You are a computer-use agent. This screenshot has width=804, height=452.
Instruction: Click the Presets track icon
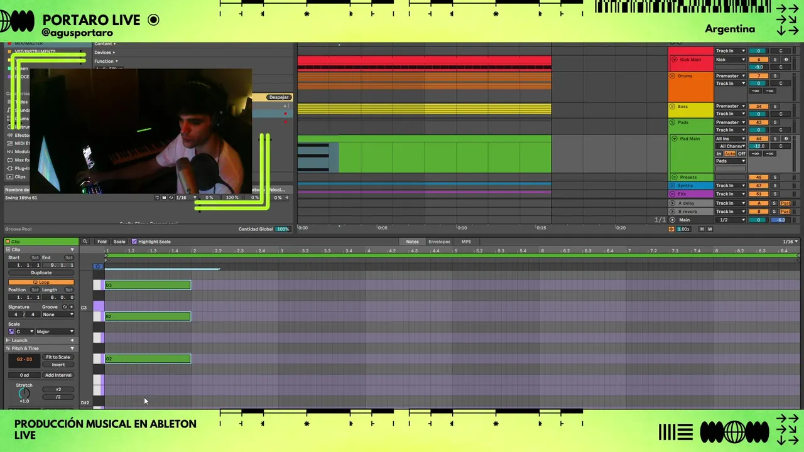coord(674,177)
